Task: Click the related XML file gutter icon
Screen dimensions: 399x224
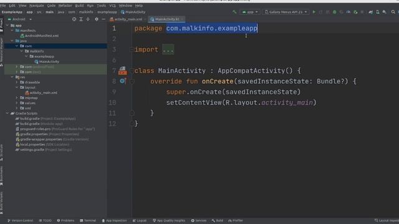Action: click(123, 70)
